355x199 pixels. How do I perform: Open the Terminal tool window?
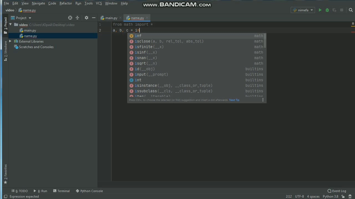(x=61, y=191)
